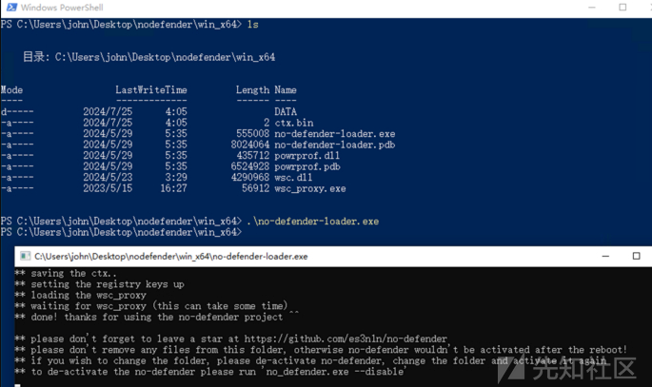652x387 pixels.
Task: Click the github.com/es3n1n/no-defender URL
Action: [x=346, y=339]
